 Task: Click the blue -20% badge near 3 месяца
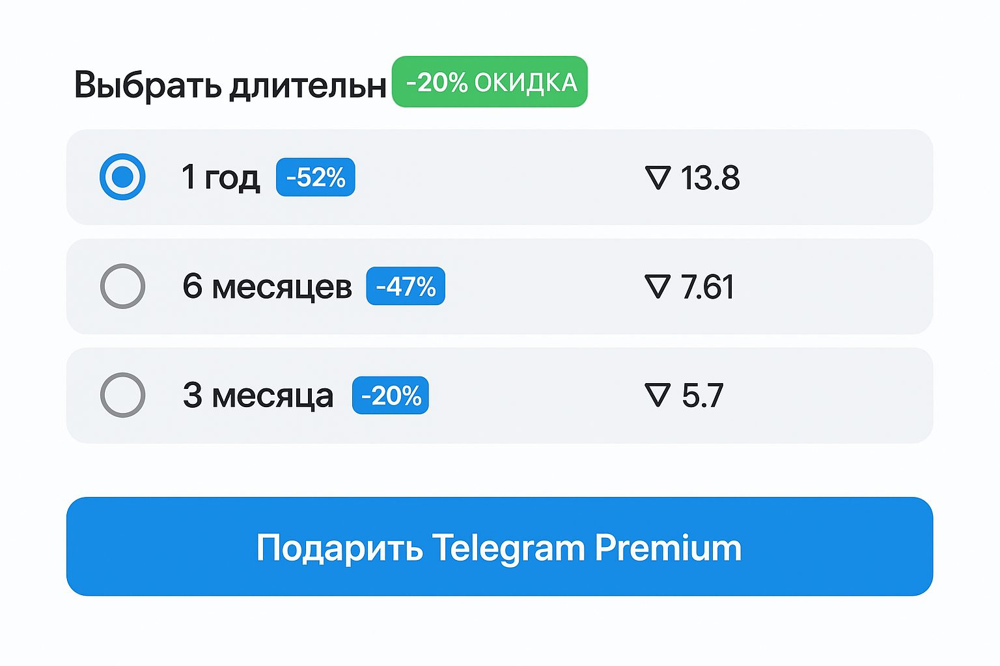click(x=391, y=395)
